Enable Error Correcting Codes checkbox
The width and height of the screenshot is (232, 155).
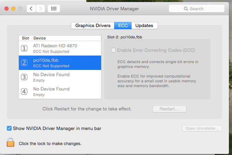coord(113,50)
